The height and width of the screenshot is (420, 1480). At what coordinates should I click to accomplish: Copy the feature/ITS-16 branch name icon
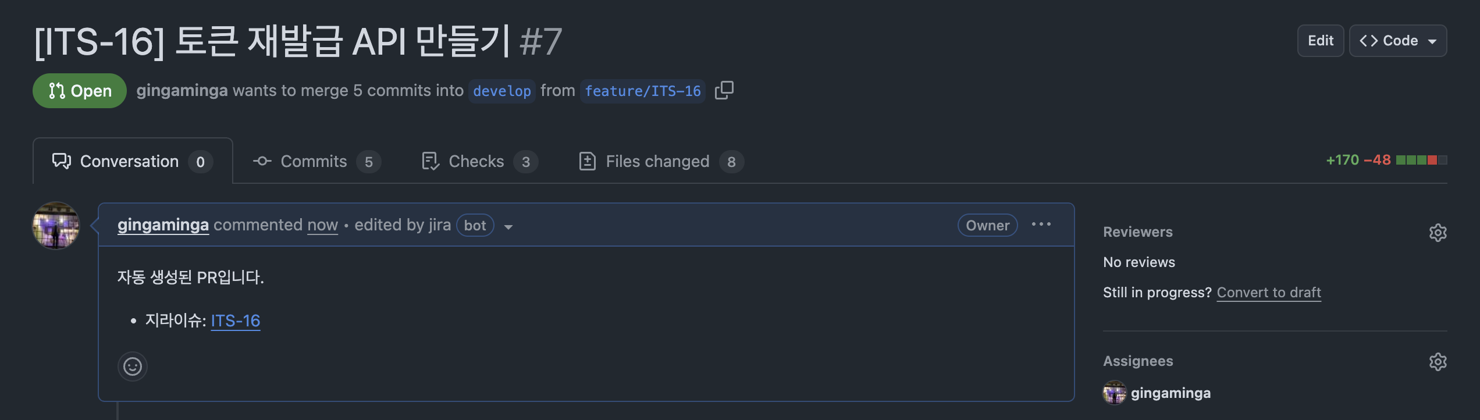click(x=724, y=90)
